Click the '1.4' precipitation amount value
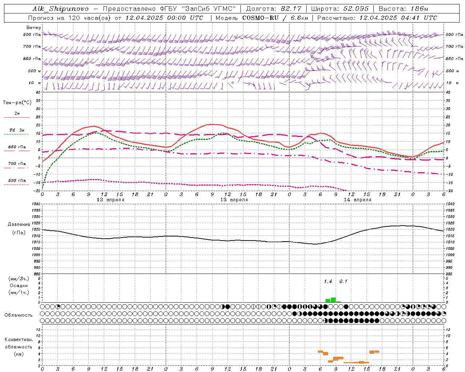 tap(328, 282)
